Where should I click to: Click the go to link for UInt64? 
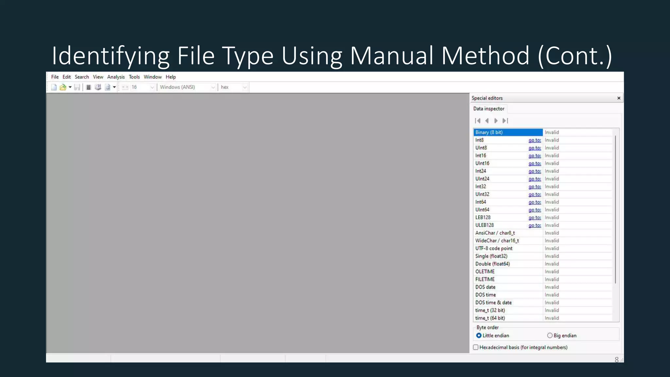pos(535,210)
